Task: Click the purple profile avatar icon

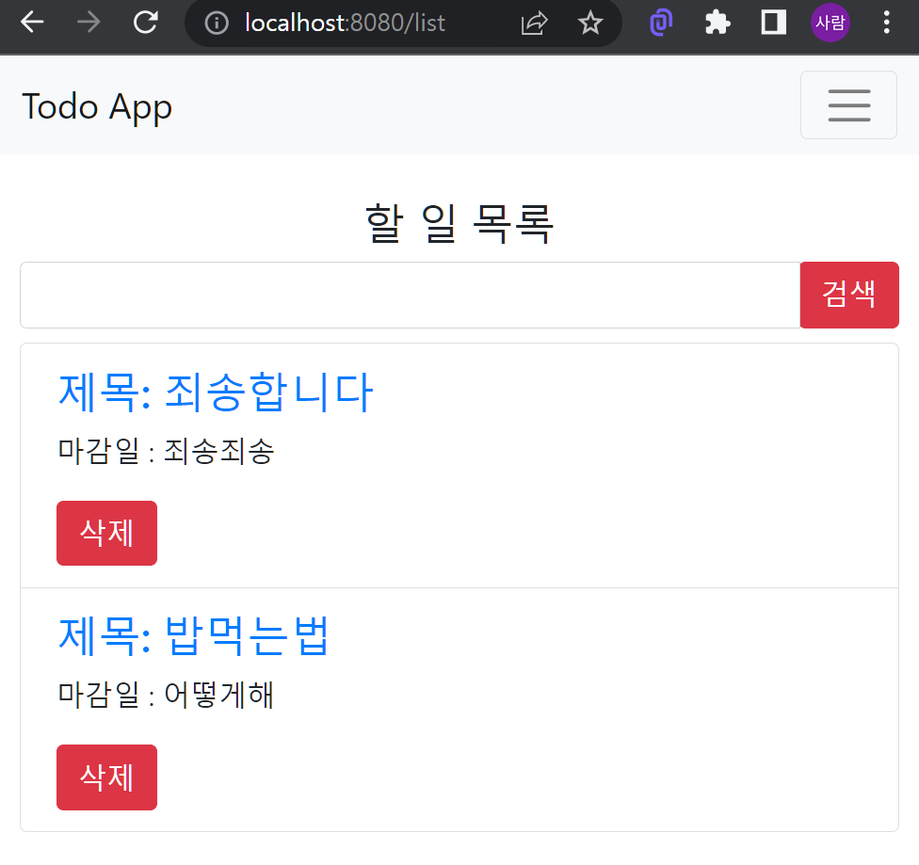Action: tap(830, 22)
